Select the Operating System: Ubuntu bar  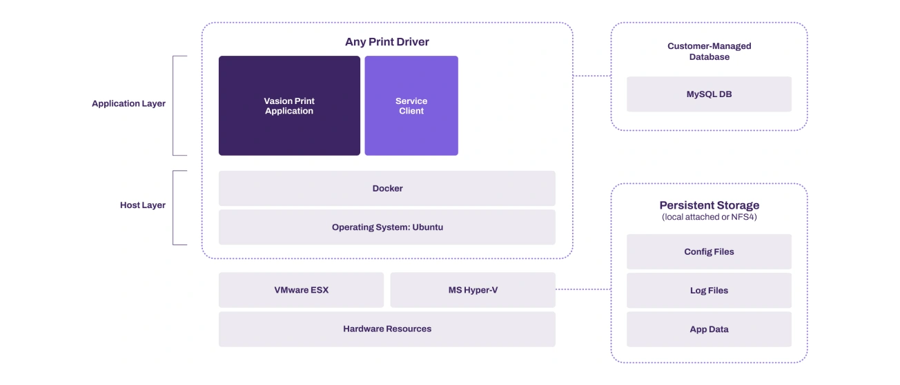click(387, 227)
